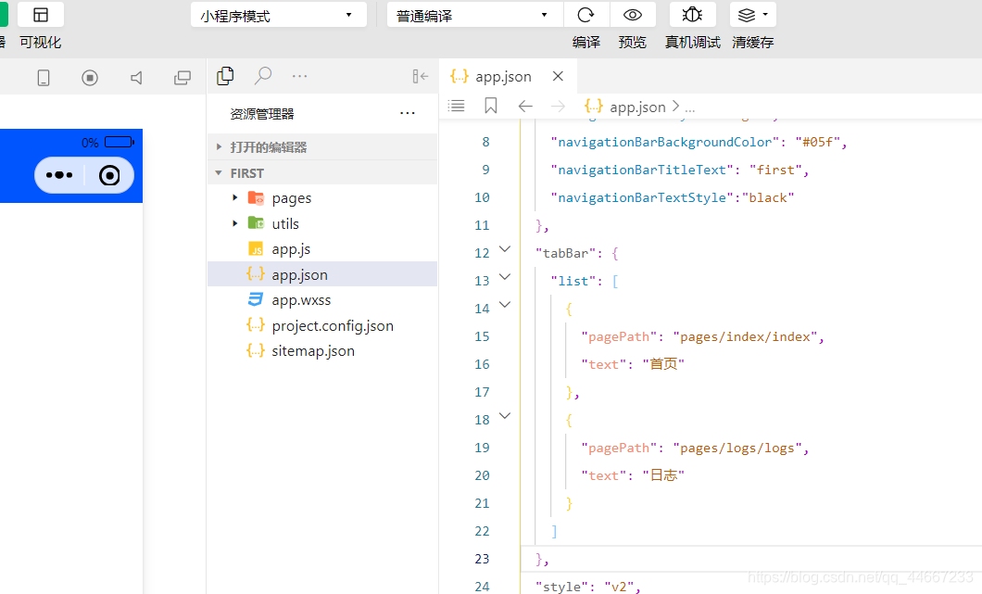The image size is (982, 594).
Task: Click the "style" key on line 24
Action: (561, 587)
